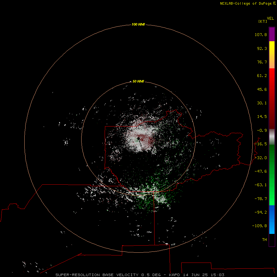Click the 30.1 legend value
The height and width of the screenshot is (277, 277).
tap(262, 103)
